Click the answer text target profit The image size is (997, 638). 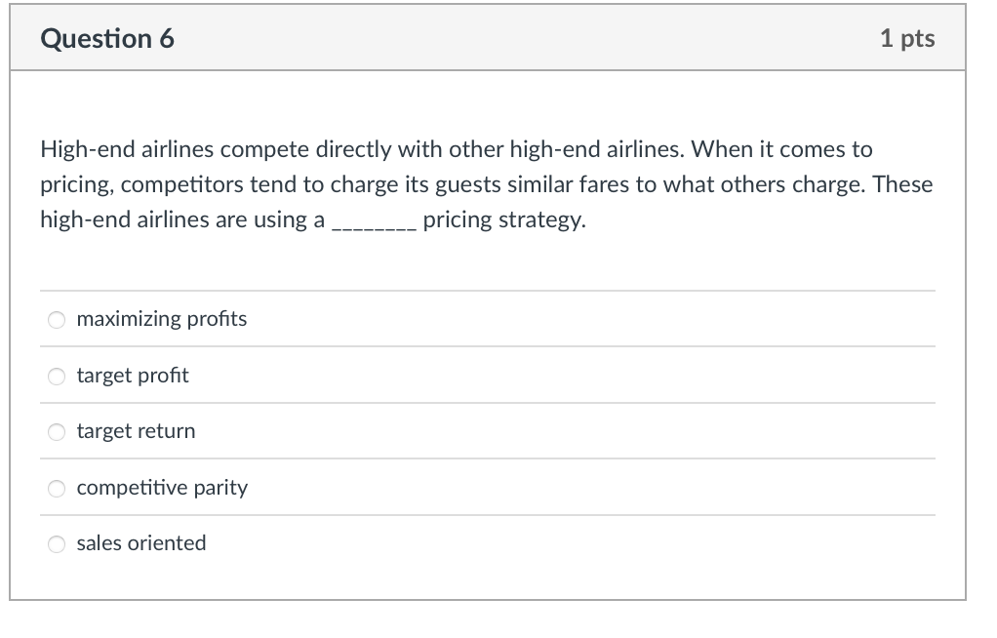pos(133,375)
